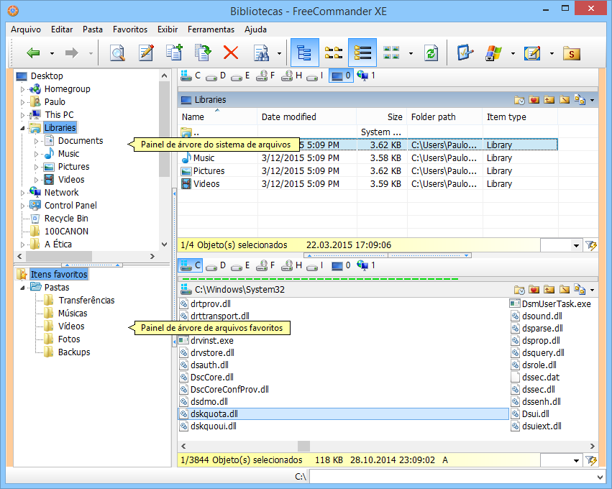Expand the Homegroup tree node
Image resolution: width=612 pixels, height=489 pixels.
tap(22, 89)
